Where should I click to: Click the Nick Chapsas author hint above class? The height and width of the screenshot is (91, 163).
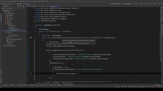[x=44, y=29]
